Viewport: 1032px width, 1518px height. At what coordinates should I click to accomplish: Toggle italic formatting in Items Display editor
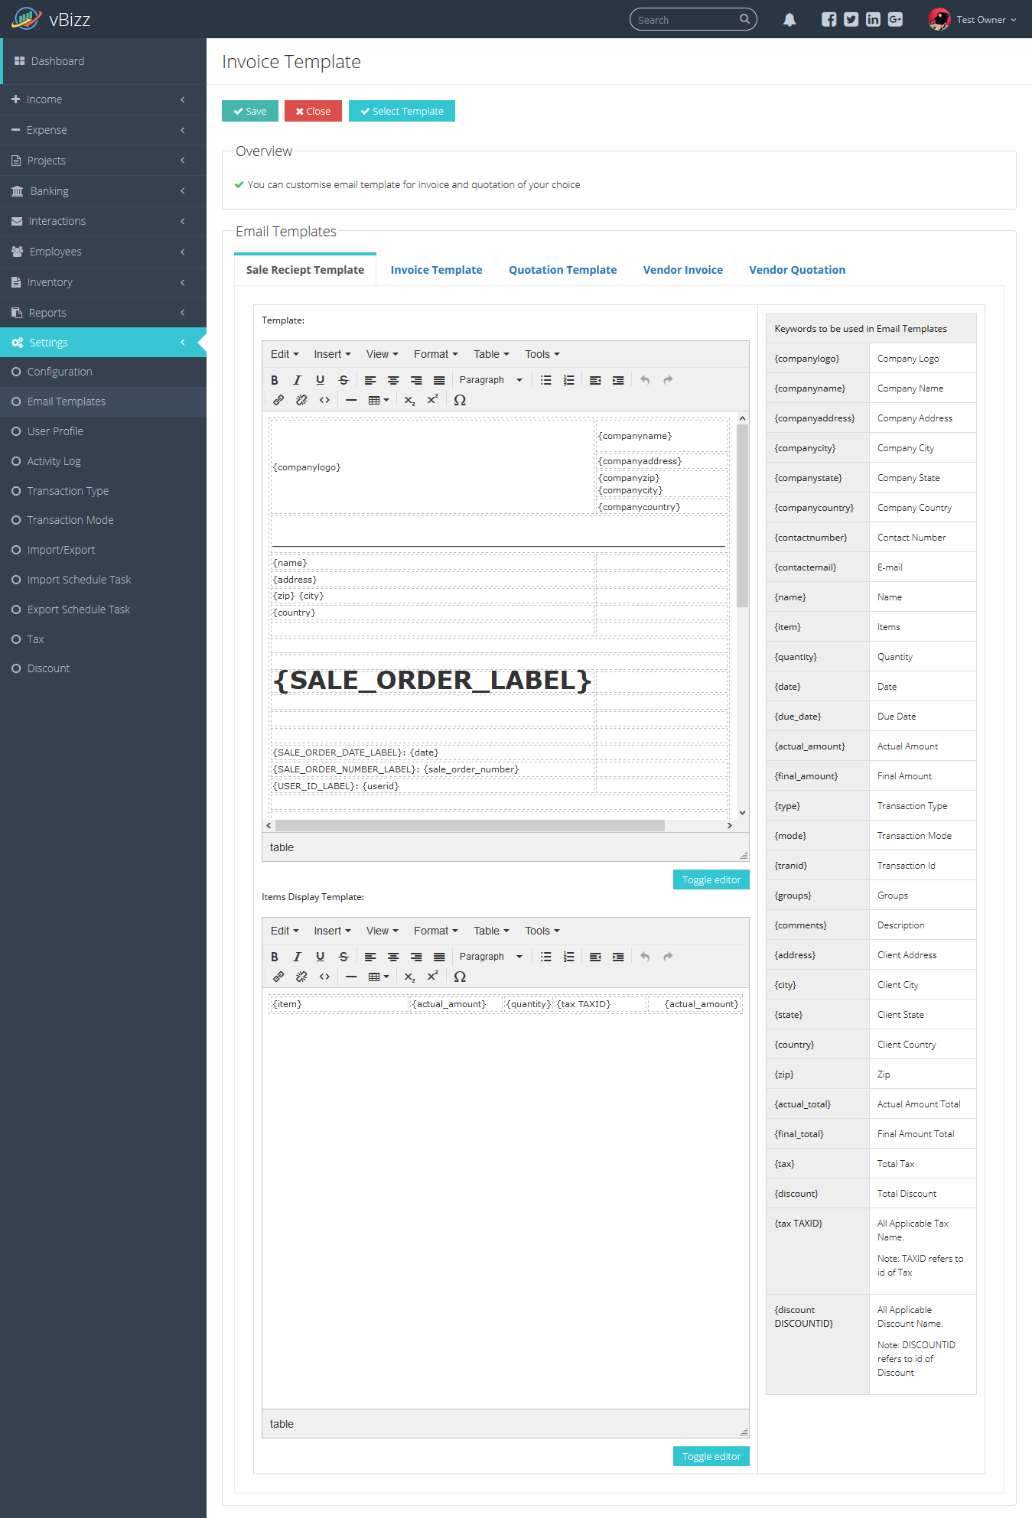click(x=298, y=957)
